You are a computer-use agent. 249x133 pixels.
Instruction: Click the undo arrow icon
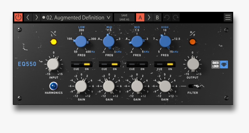click(x=167, y=17)
